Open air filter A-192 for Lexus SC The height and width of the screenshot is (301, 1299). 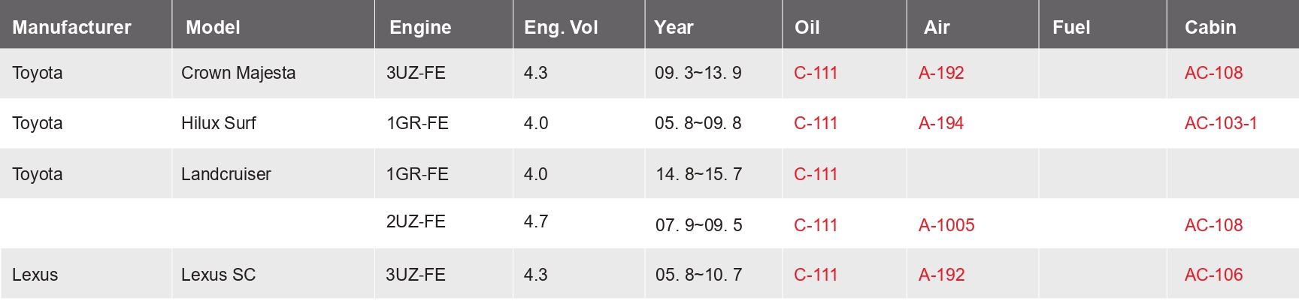click(x=941, y=275)
